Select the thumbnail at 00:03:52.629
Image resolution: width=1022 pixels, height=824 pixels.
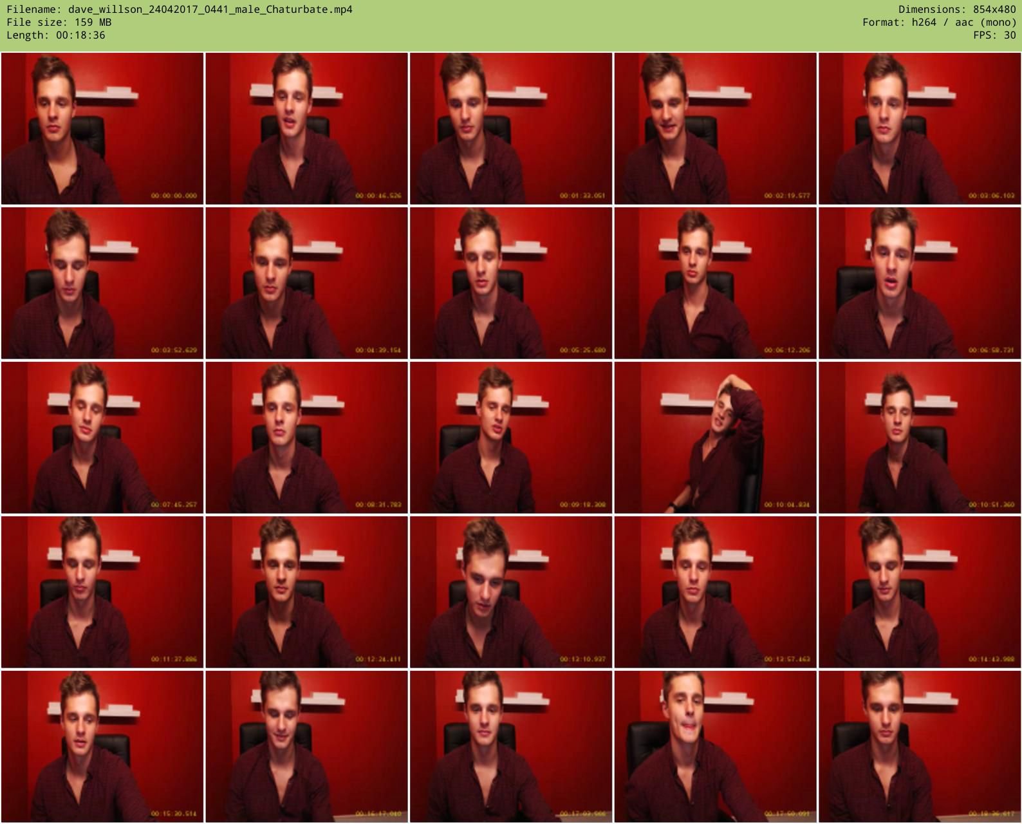pyautogui.click(x=102, y=283)
